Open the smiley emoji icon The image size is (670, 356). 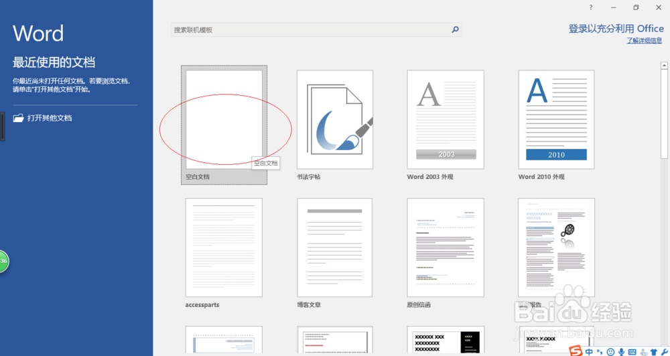[610, 352]
